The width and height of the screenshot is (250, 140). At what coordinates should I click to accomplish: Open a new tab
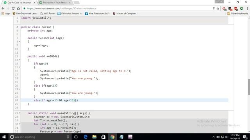click(x=77, y=3)
